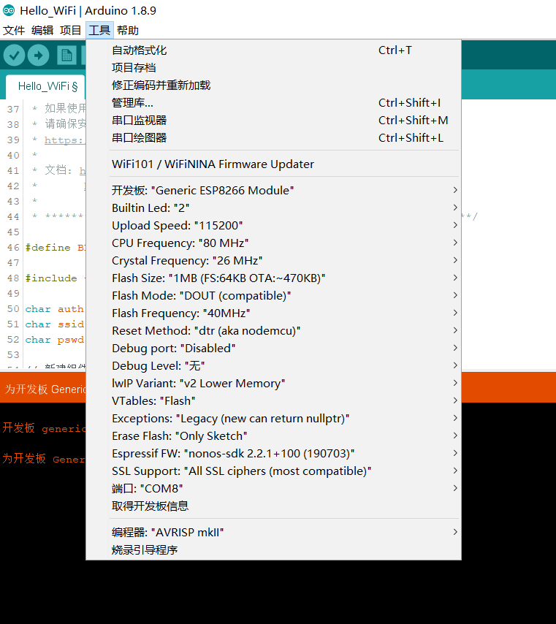Expand the Builtin Led submenu
This screenshot has width=556, height=624.
[x=273, y=208]
